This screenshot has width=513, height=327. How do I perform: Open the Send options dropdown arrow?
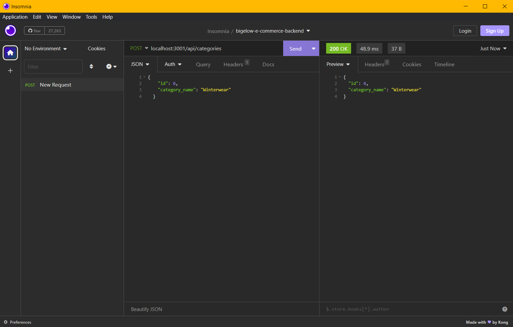[x=313, y=48]
